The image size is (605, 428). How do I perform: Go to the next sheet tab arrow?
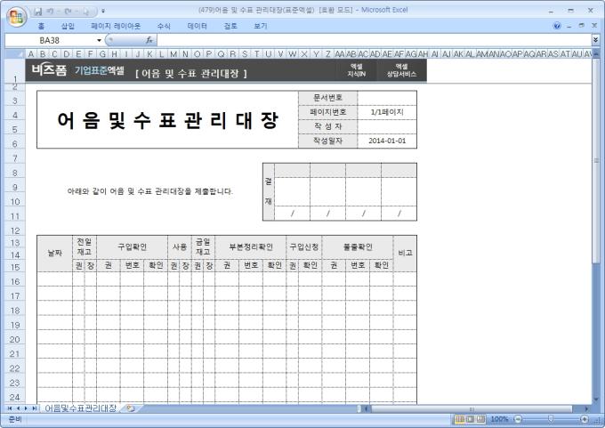pos(26,408)
